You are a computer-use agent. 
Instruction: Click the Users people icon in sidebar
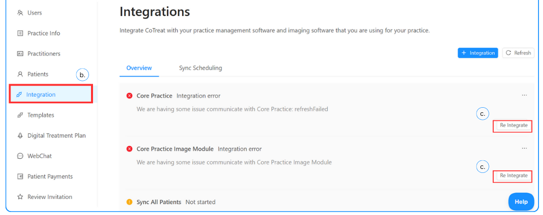[20, 13]
